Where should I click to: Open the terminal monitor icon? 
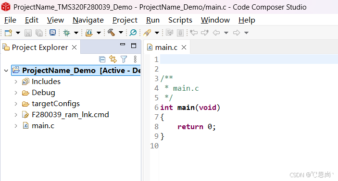tap(52, 33)
